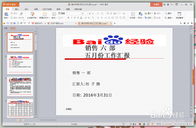This screenshot has width=196, height=128.
Task: Switch to the Insert ribbon tab
Action: pyautogui.click(x=17, y=9)
